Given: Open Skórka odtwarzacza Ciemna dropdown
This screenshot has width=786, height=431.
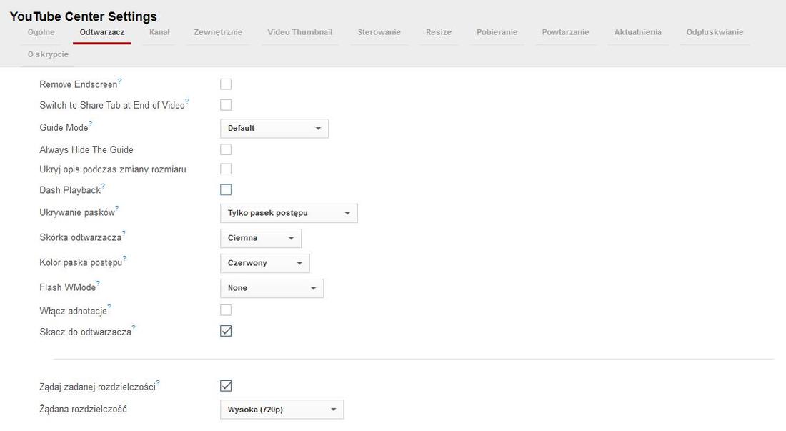Looking at the screenshot, I should coord(261,238).
